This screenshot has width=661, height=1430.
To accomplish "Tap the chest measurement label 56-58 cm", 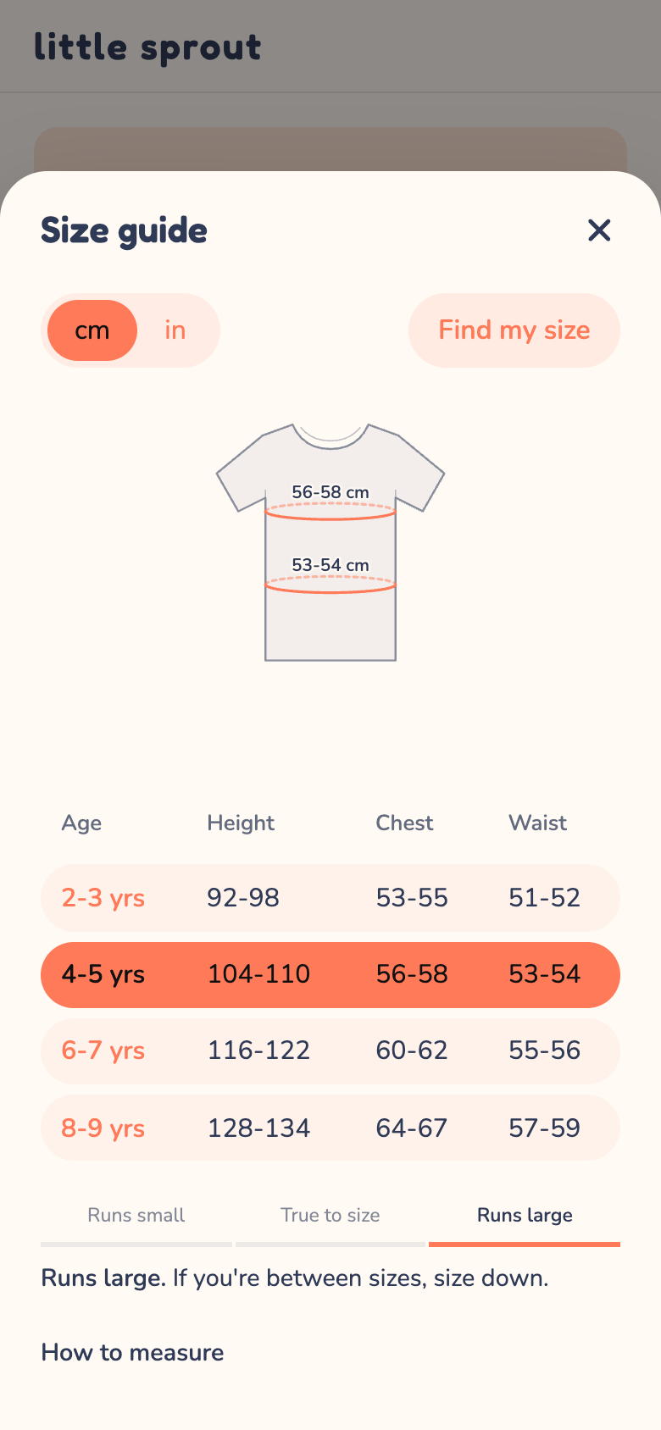I will [330, 492].
